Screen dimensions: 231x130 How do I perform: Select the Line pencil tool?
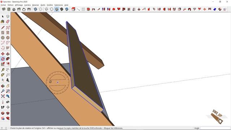(3, 27)
